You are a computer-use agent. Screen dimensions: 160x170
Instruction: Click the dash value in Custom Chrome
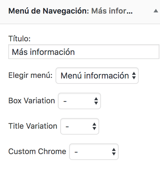pos(76,152)
